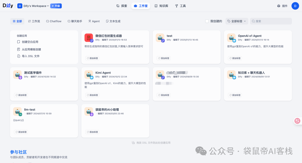The width and height of the screenshot is (302, 163).
Task: Switch to the 工作流 tab
Action: click(34, 21)
